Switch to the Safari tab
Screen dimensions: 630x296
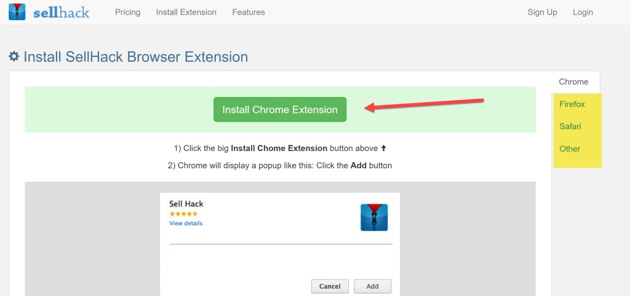(570, 127)
